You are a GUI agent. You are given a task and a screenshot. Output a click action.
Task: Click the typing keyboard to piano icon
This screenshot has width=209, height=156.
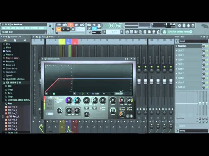pos(89,25)
